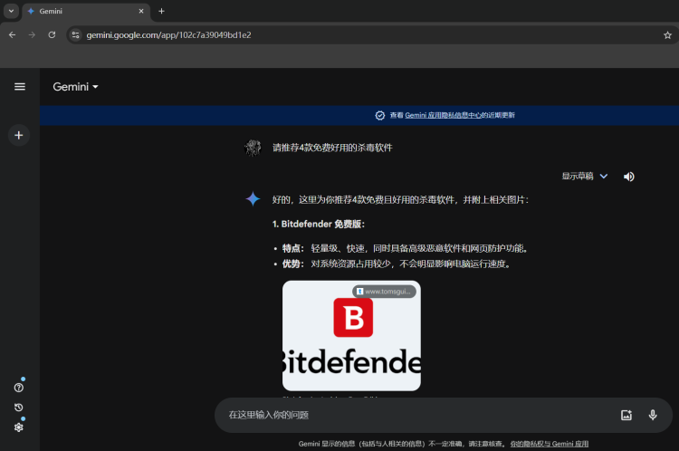Open the hamburger main menu
This screenshot has height=451, width=679.
20,87
